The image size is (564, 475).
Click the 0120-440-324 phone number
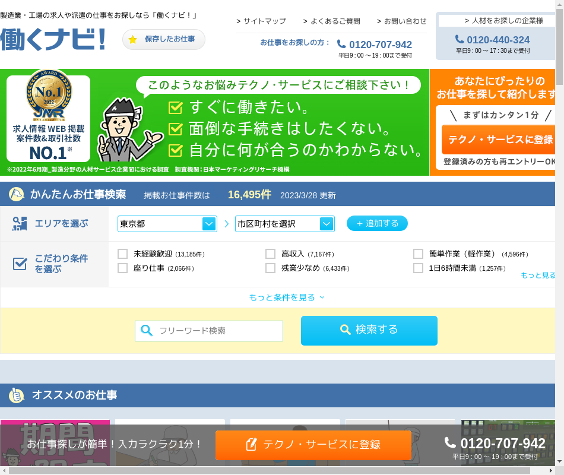pyautogui.click(x=498, y=40)
